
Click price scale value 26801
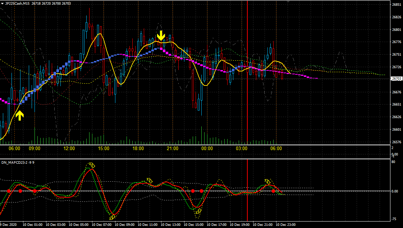[x=397, y=29]
